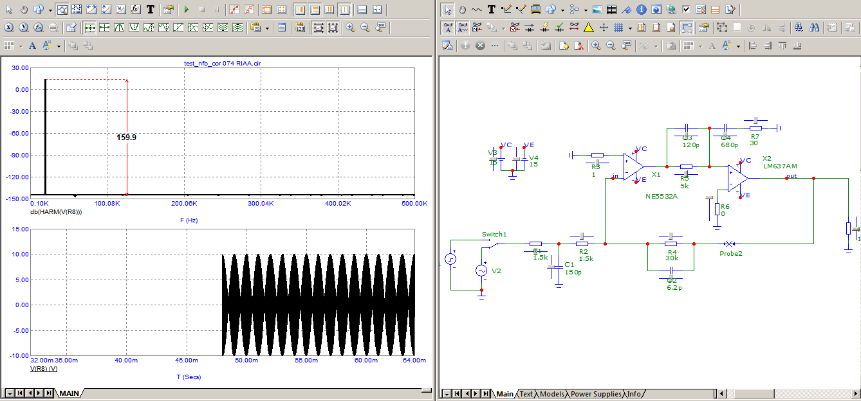Click the green Run analysis play button
The width and height of the screenshot is (861, 401).
pyautogui.click(x=187, y=10)
